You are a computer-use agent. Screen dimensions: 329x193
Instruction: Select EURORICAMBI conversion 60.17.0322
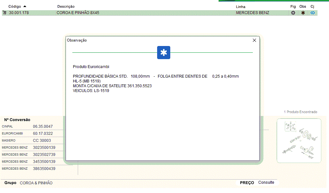coord(43,134)
